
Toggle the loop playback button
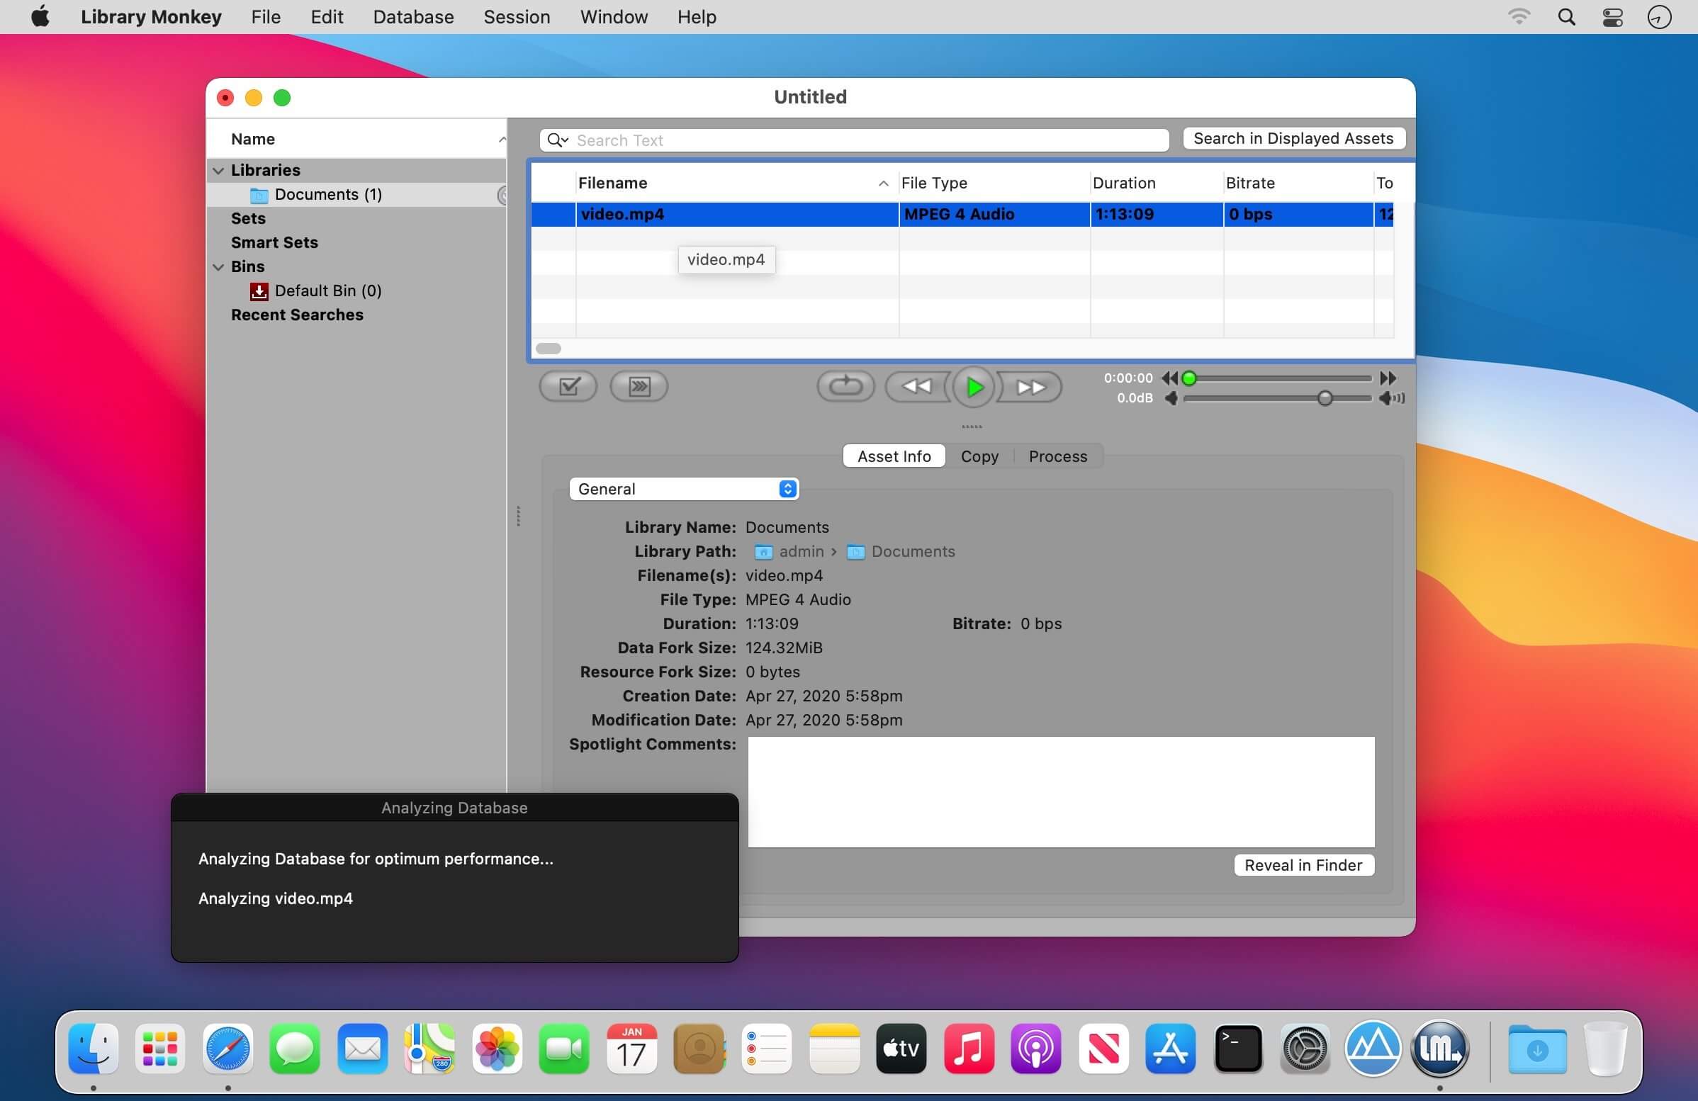tap(845, 387)
